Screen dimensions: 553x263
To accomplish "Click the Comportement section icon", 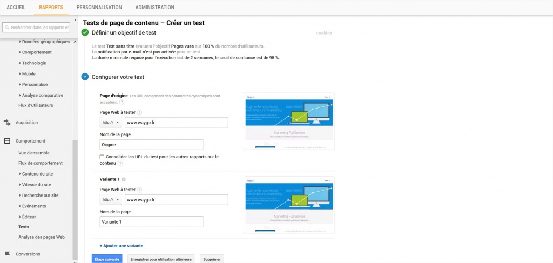I will click(7, 140).
